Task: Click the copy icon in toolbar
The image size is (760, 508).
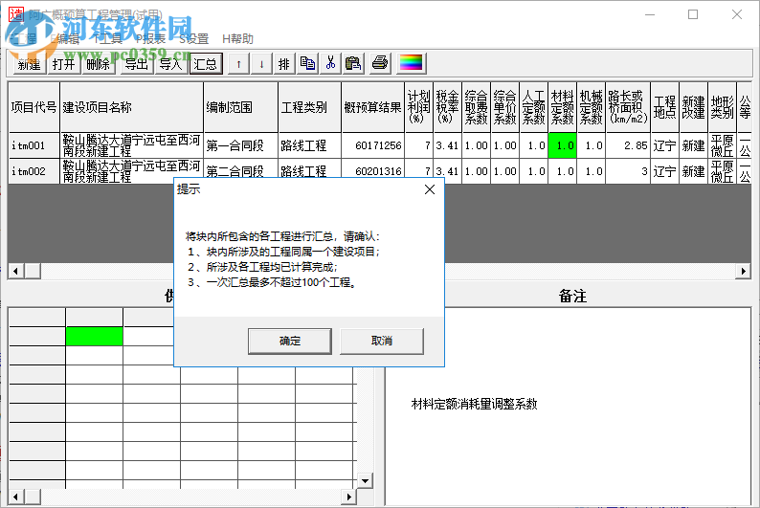Action: [x=307, y=63]
